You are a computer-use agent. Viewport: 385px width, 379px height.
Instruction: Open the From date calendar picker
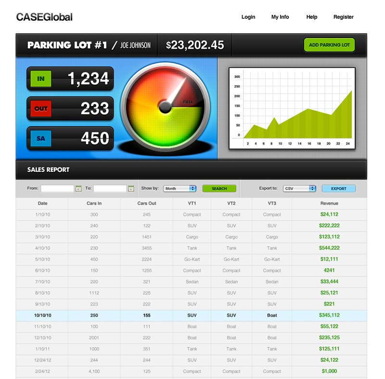(78, 189)
